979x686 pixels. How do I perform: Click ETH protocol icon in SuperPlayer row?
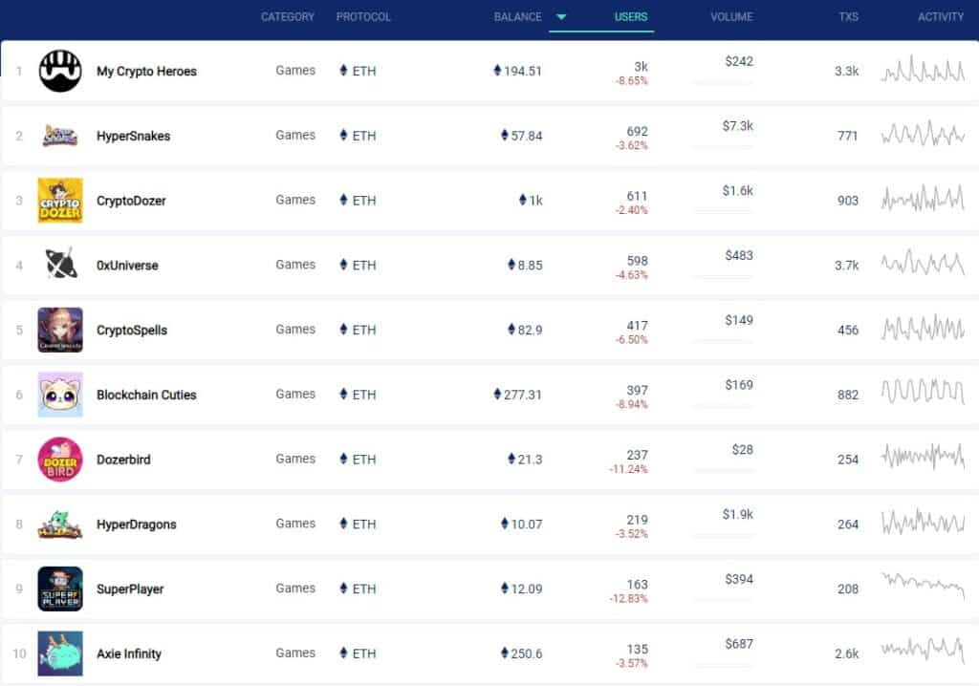tap(343, 588)
